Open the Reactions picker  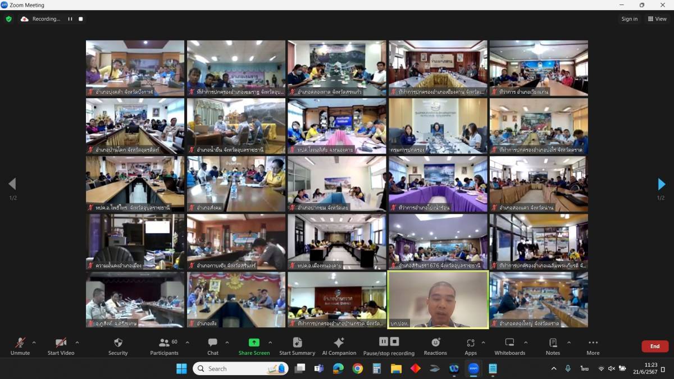pos(435,346)
